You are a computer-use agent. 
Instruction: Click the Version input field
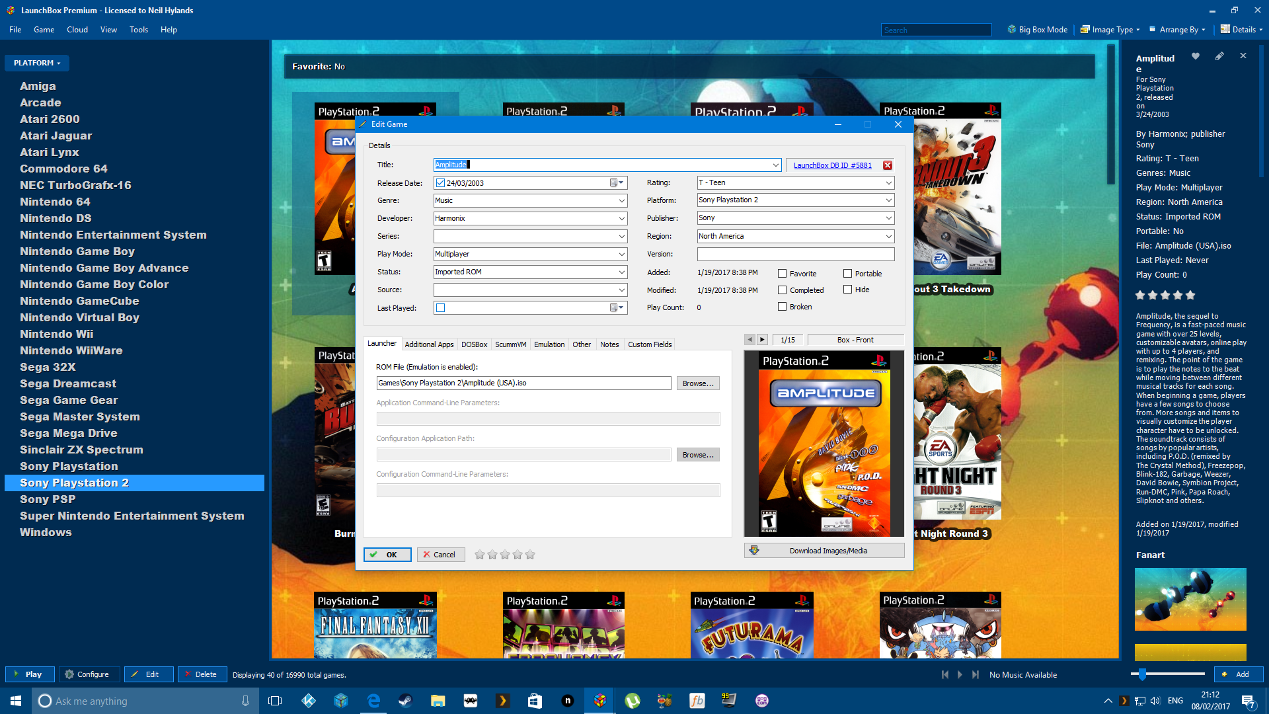click(x=796, y=255)
